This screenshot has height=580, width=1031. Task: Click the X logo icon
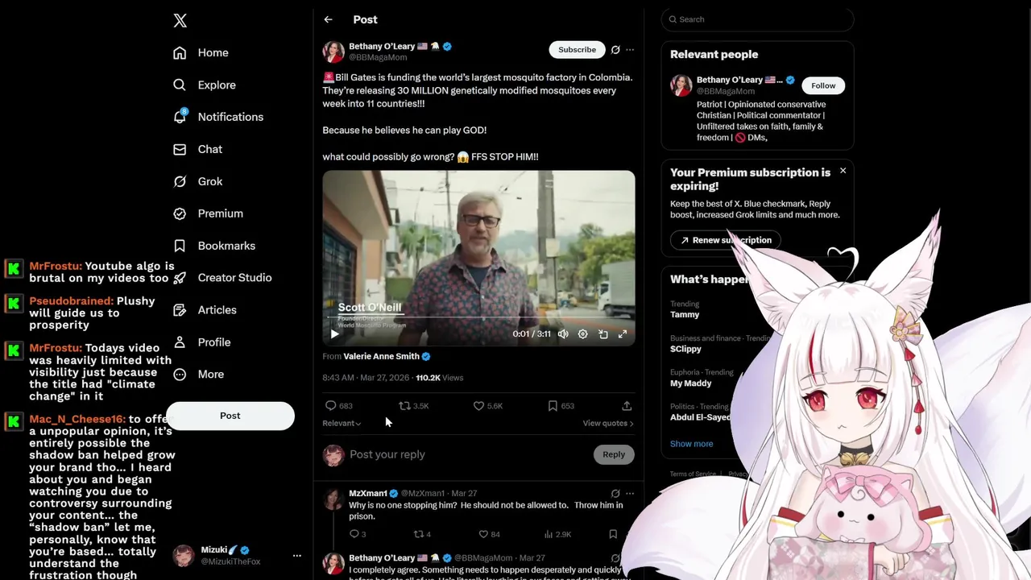pyautogui.click(x=180, y=21)
